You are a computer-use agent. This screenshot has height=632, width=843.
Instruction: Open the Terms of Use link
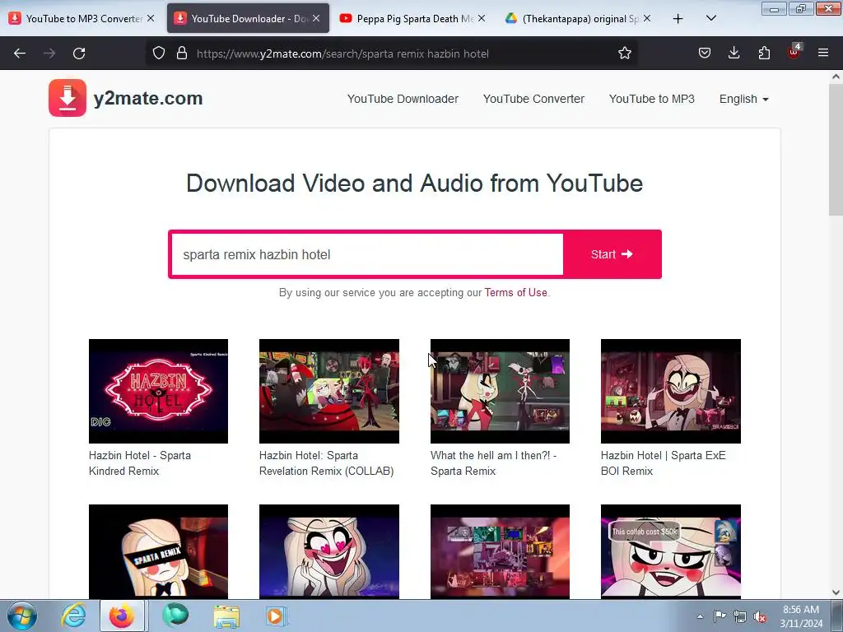click(515, 292)
